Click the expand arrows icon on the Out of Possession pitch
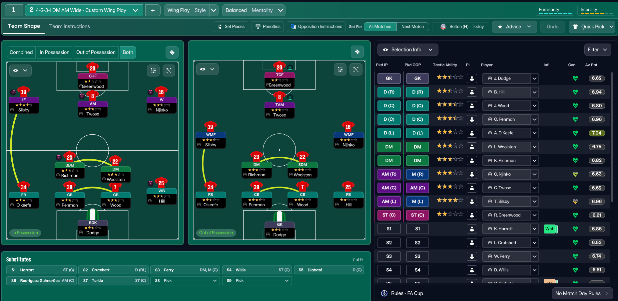Viewport: 618px width, 301px height. point(356,69)
